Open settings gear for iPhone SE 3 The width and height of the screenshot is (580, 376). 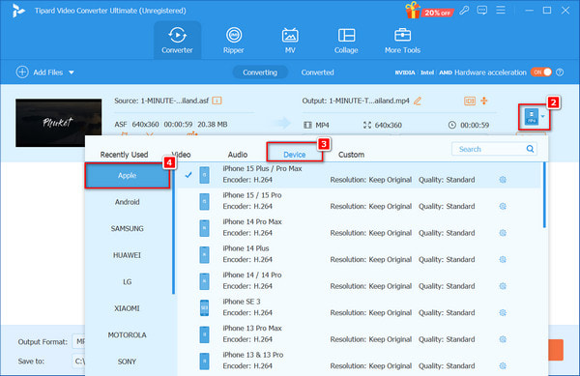click(x=503, y=313)
